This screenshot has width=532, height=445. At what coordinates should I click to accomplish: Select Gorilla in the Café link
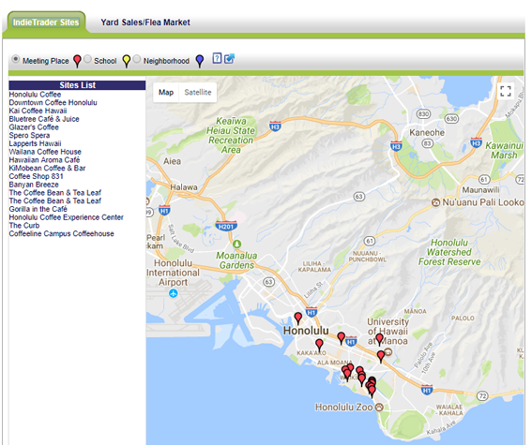[38, 209]
